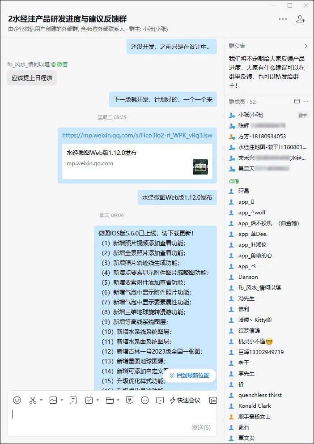The image size is (314, 444).
Task: Click the article card thumbnail image
Action: pos(200,167)
